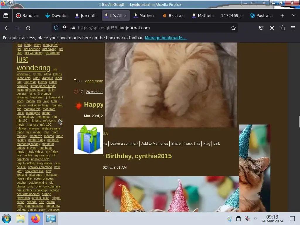Click the good morning tag link

[x=94, y=81]
